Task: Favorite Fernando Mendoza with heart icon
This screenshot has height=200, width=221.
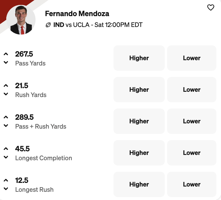Action: tap(210, 8)
